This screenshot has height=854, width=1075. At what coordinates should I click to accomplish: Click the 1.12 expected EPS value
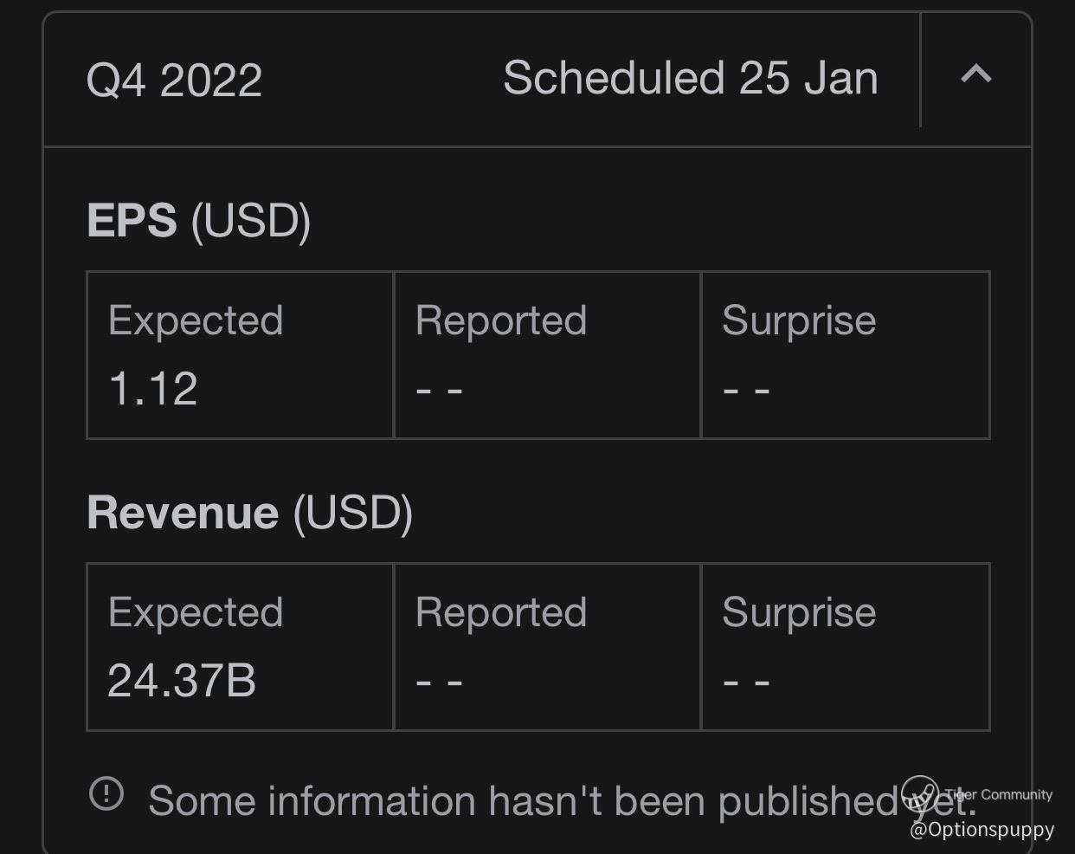[x=153, y=388]
